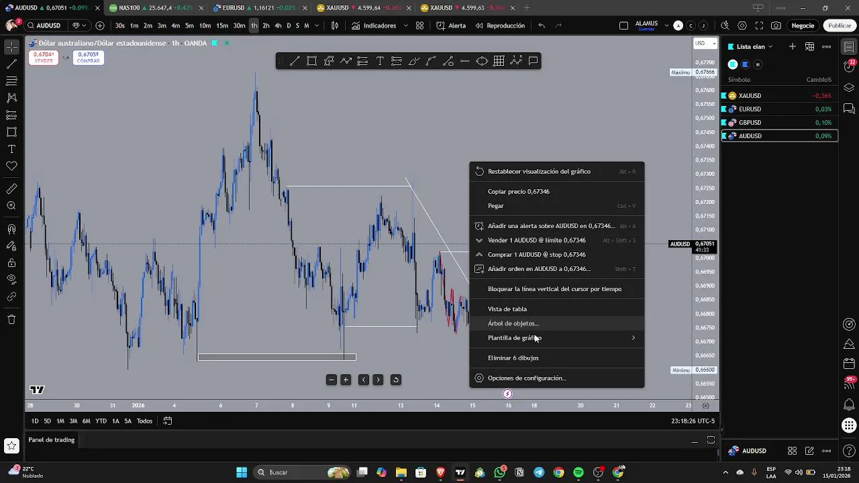Add symbol with plus in watchlist header
859x483 pixels.
point(793,46)
